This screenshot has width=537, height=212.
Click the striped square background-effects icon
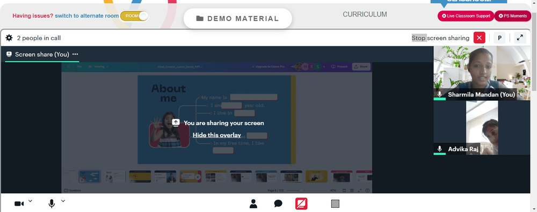click(x=335, y=204)
